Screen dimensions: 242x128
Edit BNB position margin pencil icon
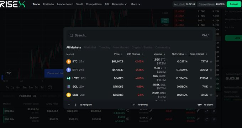(151, 119)
